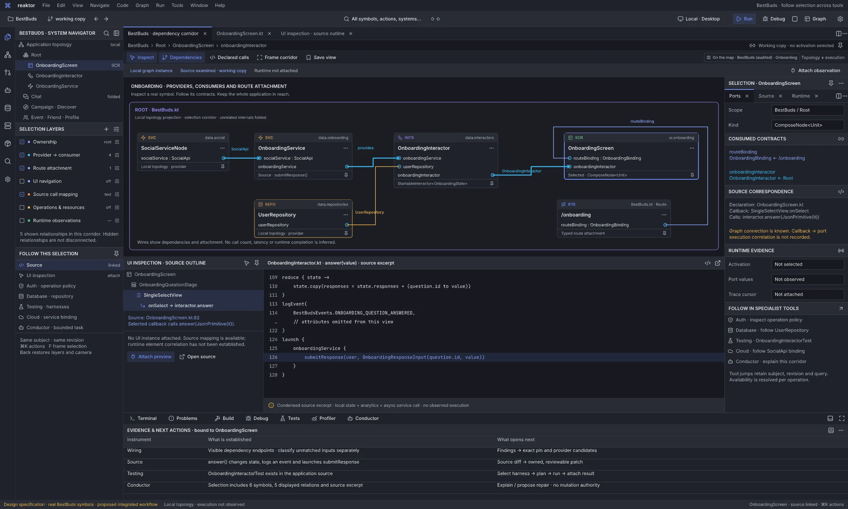Select the Runtime tab in selection panel

click(x=801, y=96)
